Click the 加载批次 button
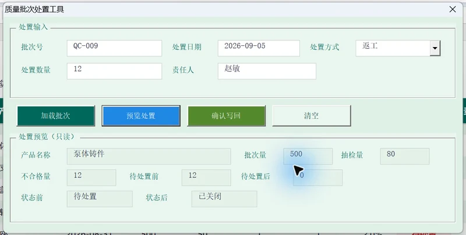The width and height of the screenshot is (466, 235). [56, 116]
